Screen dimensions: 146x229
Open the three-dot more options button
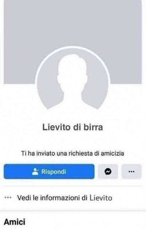point(131,171)
